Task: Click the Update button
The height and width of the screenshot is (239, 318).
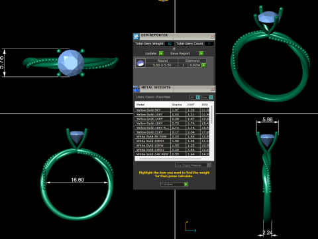Action: click(x=154, y=53)
